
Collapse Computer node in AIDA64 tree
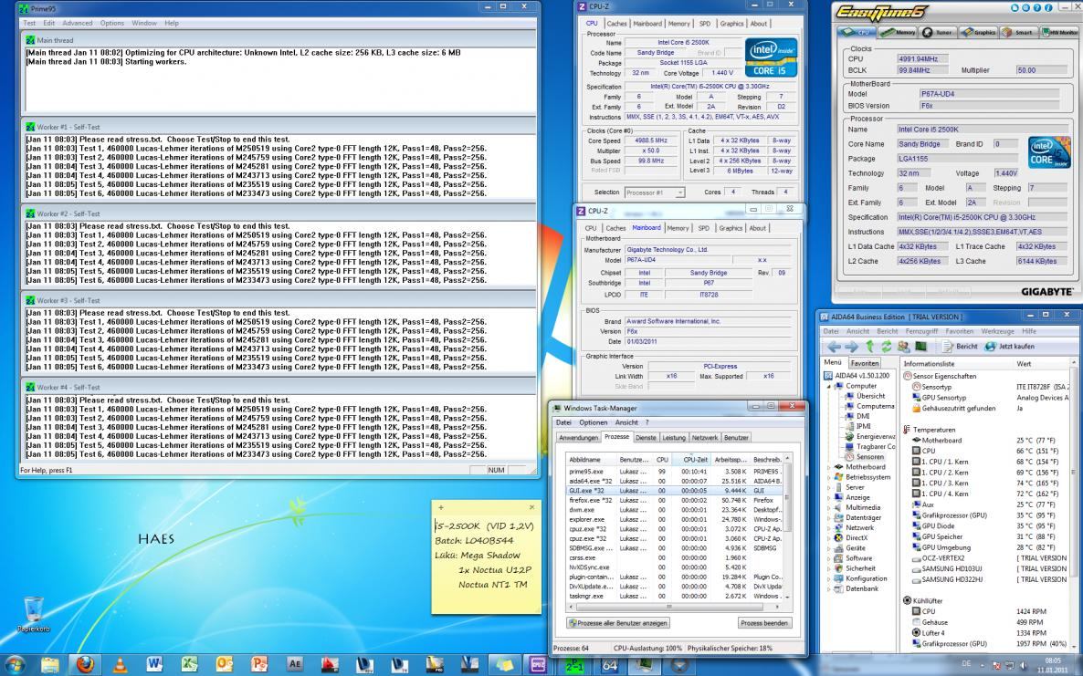coord(829,386)
